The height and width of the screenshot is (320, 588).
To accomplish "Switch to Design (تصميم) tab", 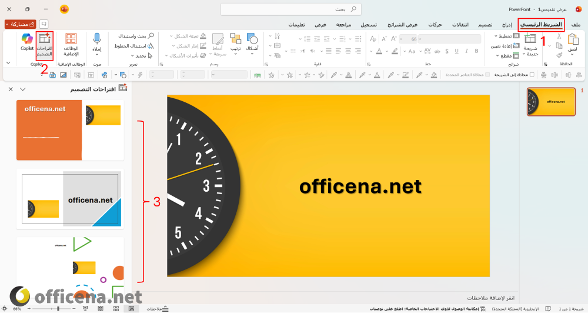I will [x=485, y=24].
